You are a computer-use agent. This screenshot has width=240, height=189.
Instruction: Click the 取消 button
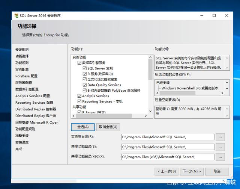(x=217, y=171)
